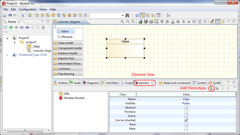Open the Symbol tab

point(200,83)
